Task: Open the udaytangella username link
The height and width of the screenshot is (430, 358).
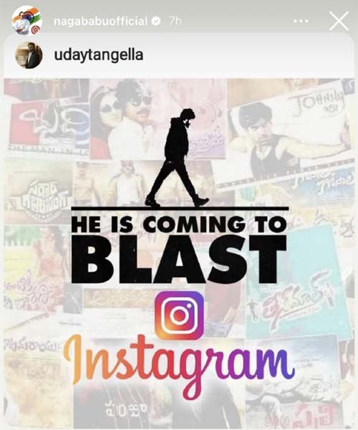Action: pyautogui.click(x=99, y=55)
